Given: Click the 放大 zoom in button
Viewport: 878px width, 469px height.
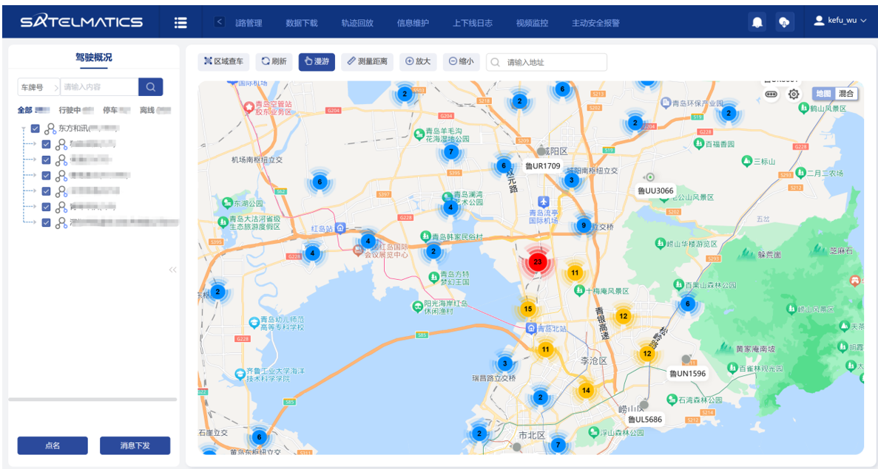Looking at the screenshot, I should (418, 61).
